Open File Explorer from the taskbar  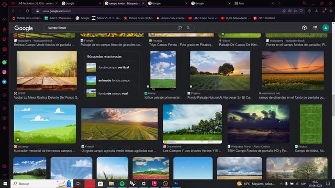111,183
